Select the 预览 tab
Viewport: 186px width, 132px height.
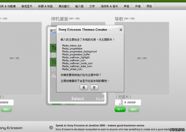pyautogui.click(x=149, y=6)
